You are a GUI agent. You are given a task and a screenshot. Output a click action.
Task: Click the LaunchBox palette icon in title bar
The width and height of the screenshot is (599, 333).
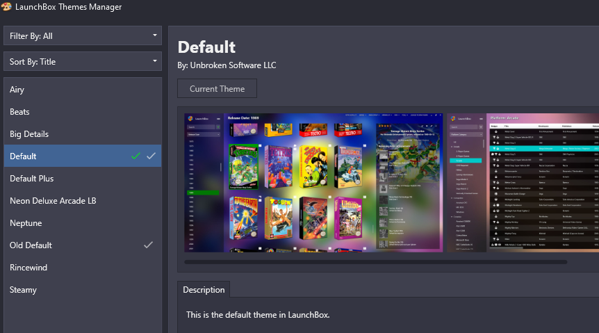(6, 6)
